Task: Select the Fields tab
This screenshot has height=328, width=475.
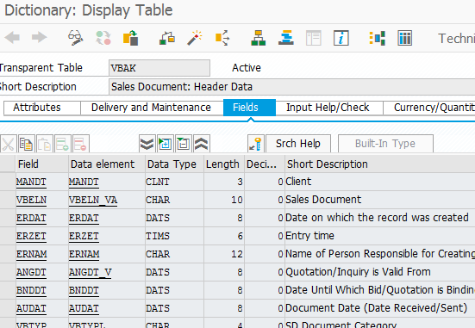Action: [249, 108]
